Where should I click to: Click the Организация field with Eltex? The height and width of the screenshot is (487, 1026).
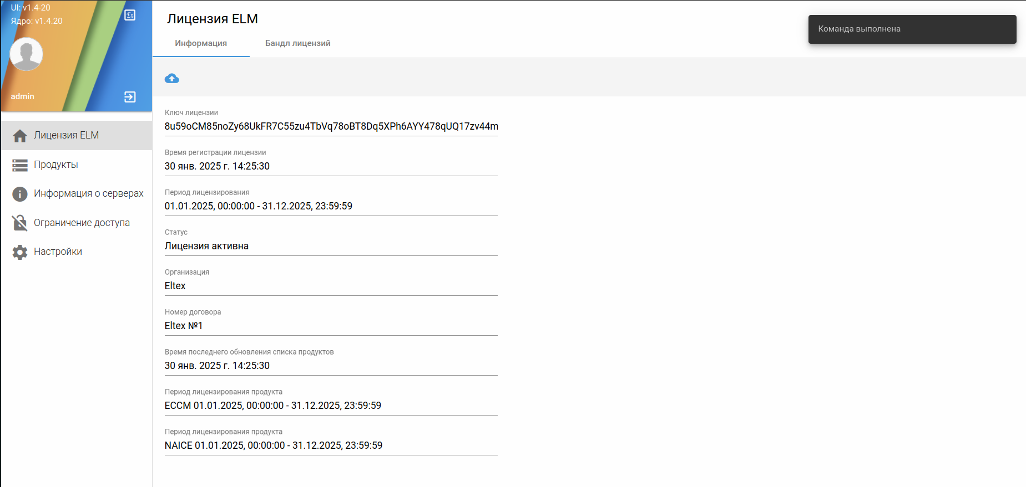[331, 286]
